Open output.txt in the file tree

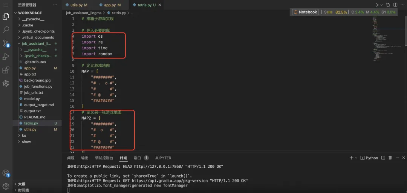point(37,111)
